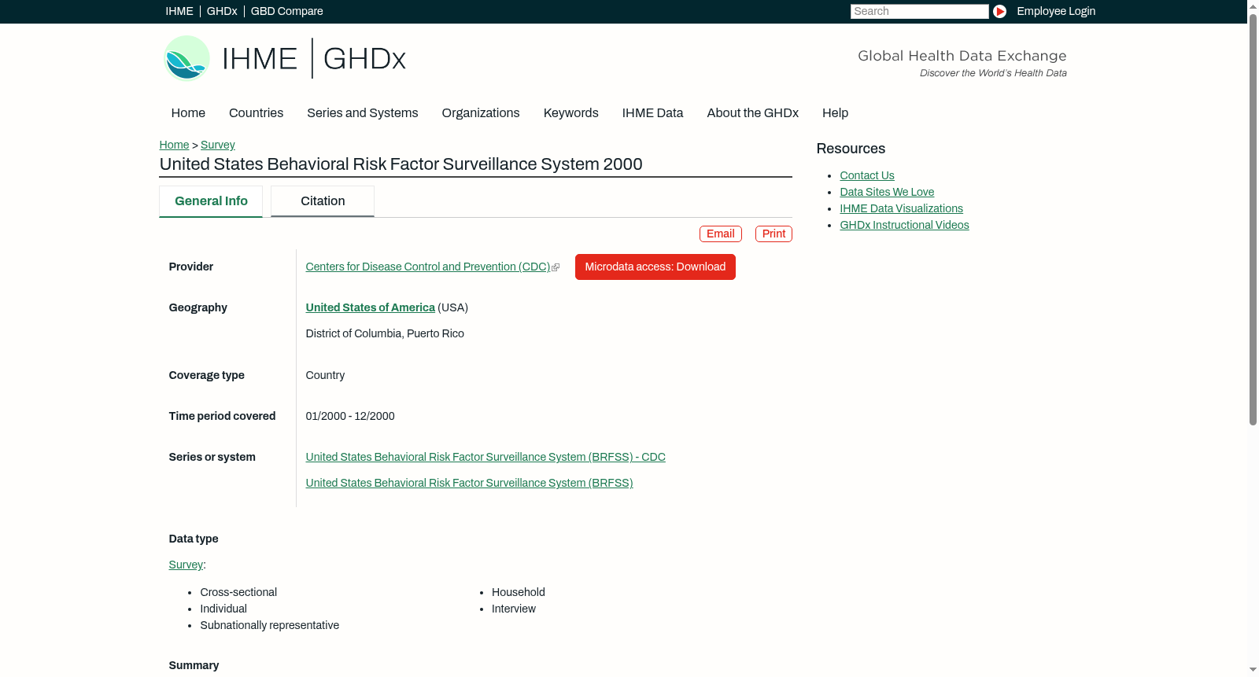Click the Search input field
Screen dimensions: 1259x677
click(x=919, y=11)
